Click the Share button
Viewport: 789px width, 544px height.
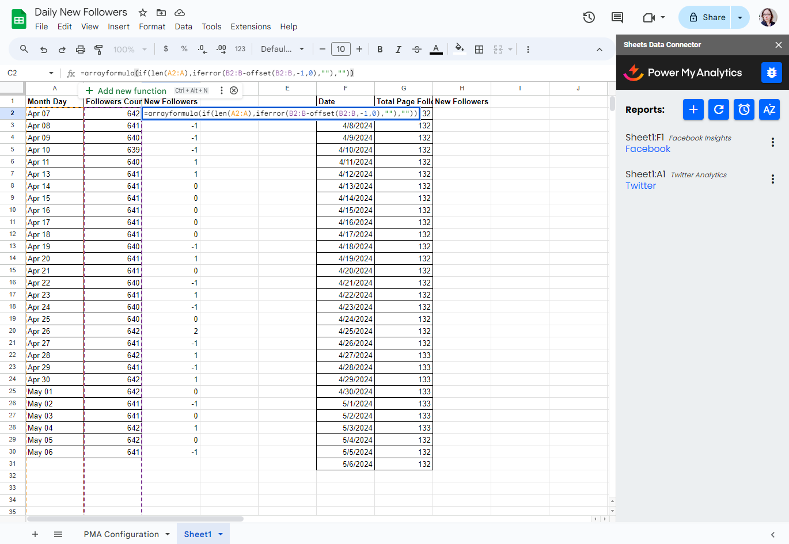tap(705, 17)
